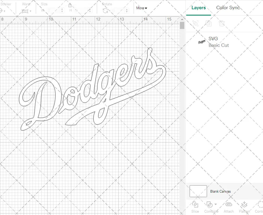Click the Blank Canvas color swatch

click(x=198, y=191)
